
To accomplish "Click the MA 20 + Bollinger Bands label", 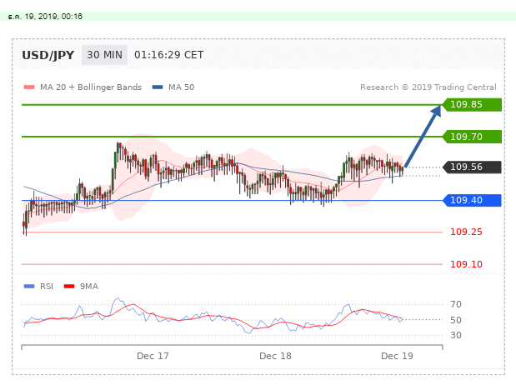I will (91, 87).
